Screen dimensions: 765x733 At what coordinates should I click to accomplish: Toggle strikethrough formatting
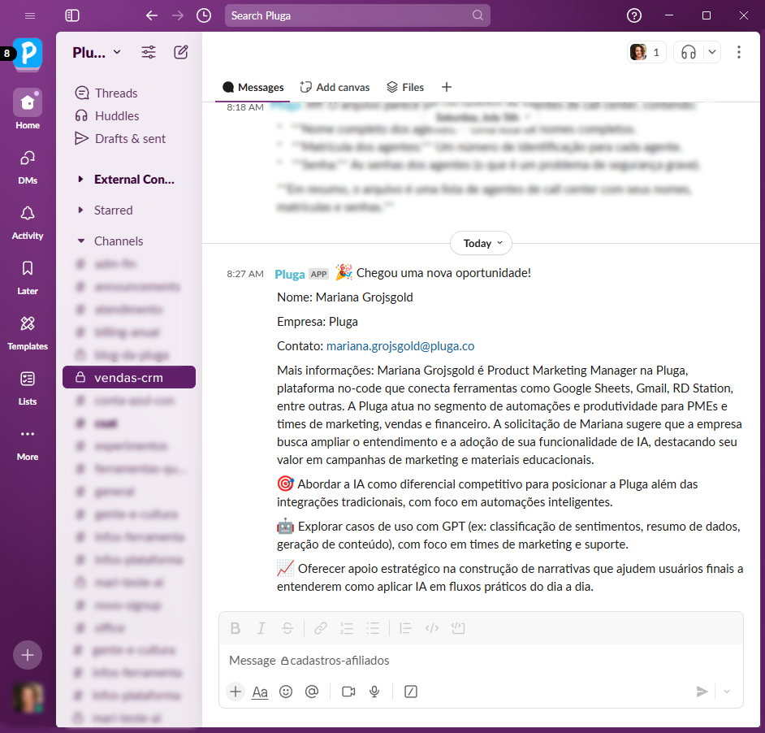point(287,628)
